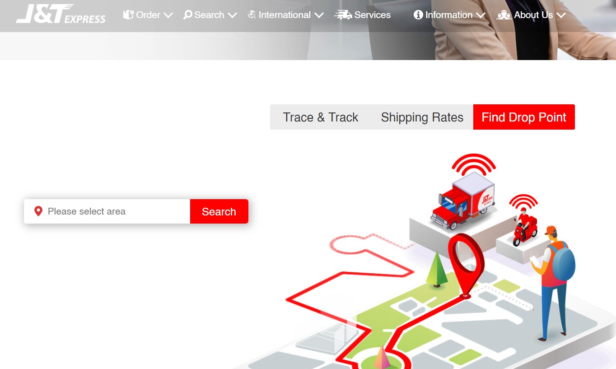Select the Find Drop Point tab
The width and height of the screenshot is (616, 369).
524,117
